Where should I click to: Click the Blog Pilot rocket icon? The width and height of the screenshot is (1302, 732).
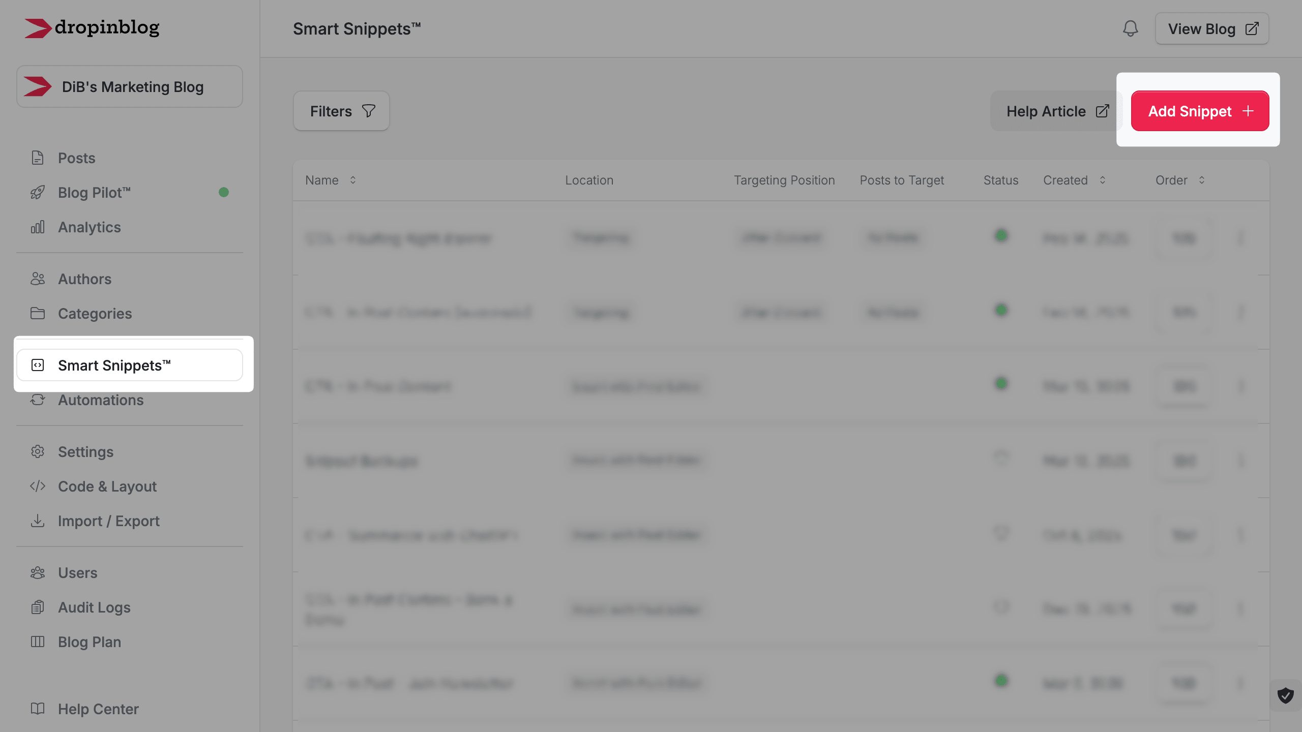[x=38, y=193]
